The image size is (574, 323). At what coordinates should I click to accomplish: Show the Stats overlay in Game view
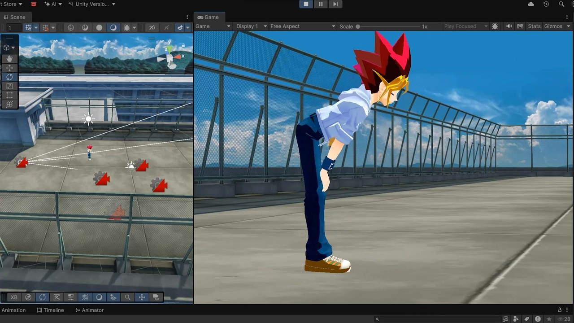[534, 26]
